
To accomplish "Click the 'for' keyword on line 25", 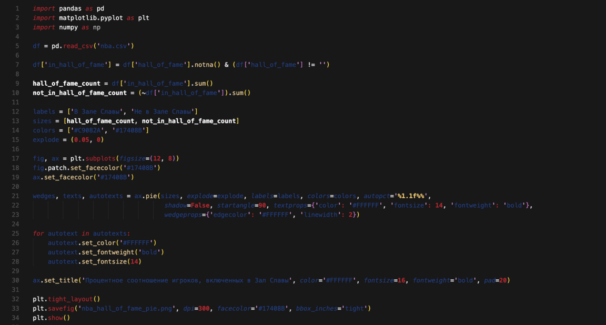I will pos(38,233).
